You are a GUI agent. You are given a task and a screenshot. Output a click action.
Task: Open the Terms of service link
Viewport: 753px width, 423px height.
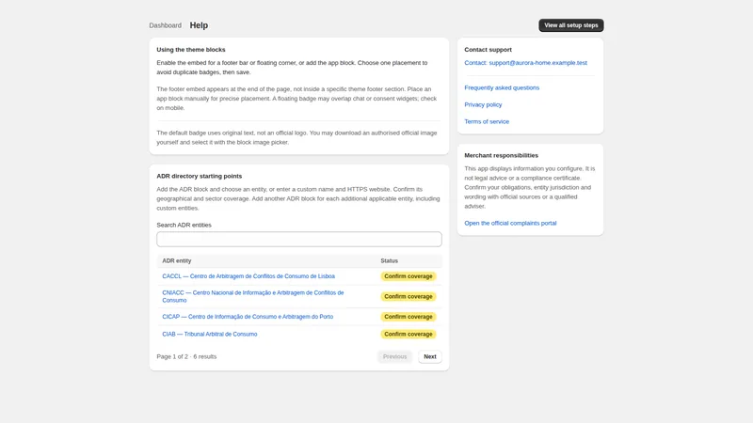point(487,122)
